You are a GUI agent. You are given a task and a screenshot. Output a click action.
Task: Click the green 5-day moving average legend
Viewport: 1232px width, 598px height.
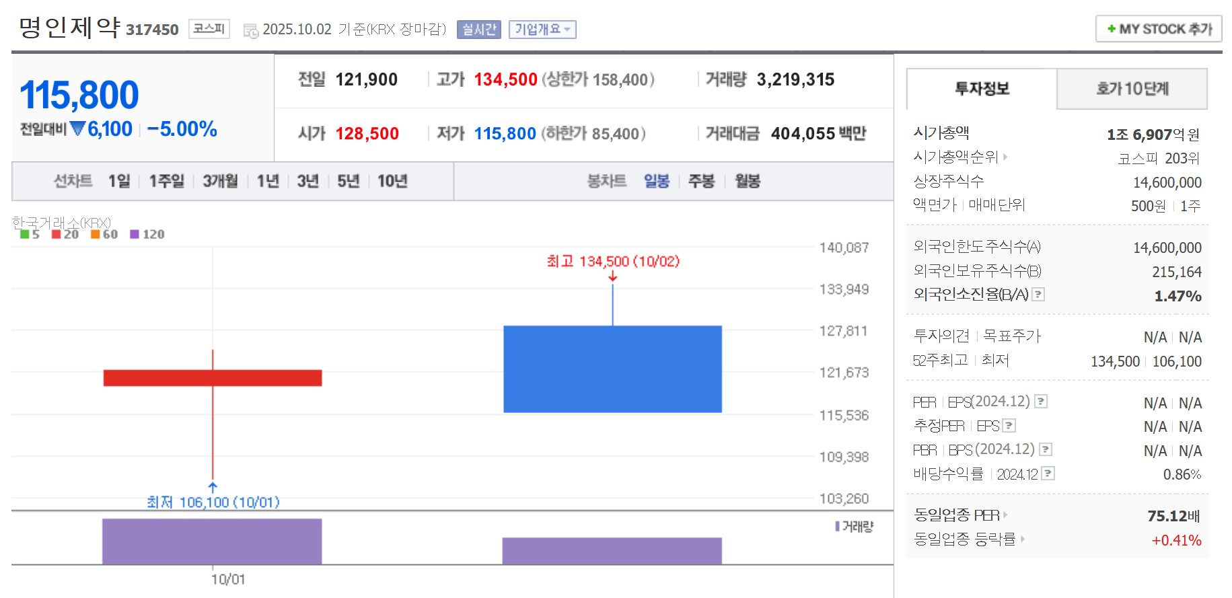point(30,234)
